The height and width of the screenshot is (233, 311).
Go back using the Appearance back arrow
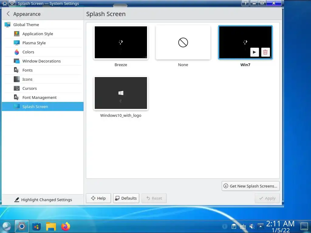(8, 14)
